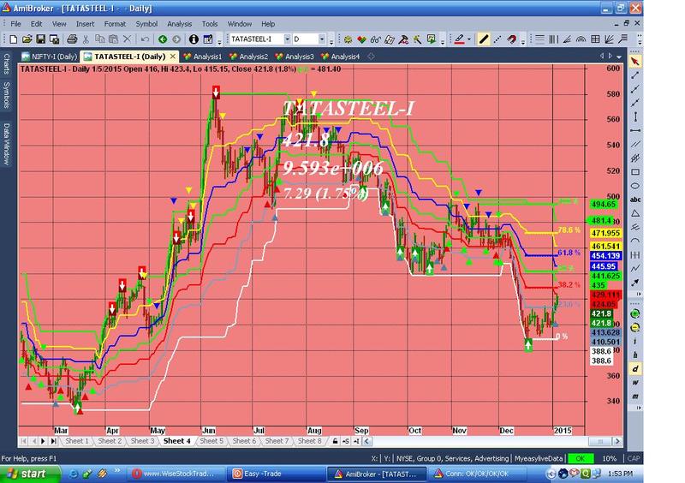Select the zig-zag line tool
685x483 pixels.
[635, 268]
